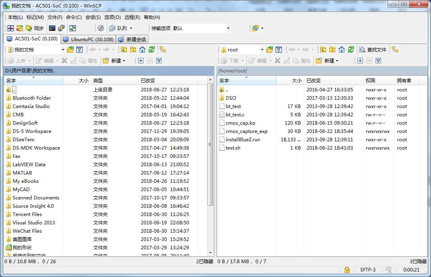Click local panel scrollbar down arrow

(x=210, y=253)
